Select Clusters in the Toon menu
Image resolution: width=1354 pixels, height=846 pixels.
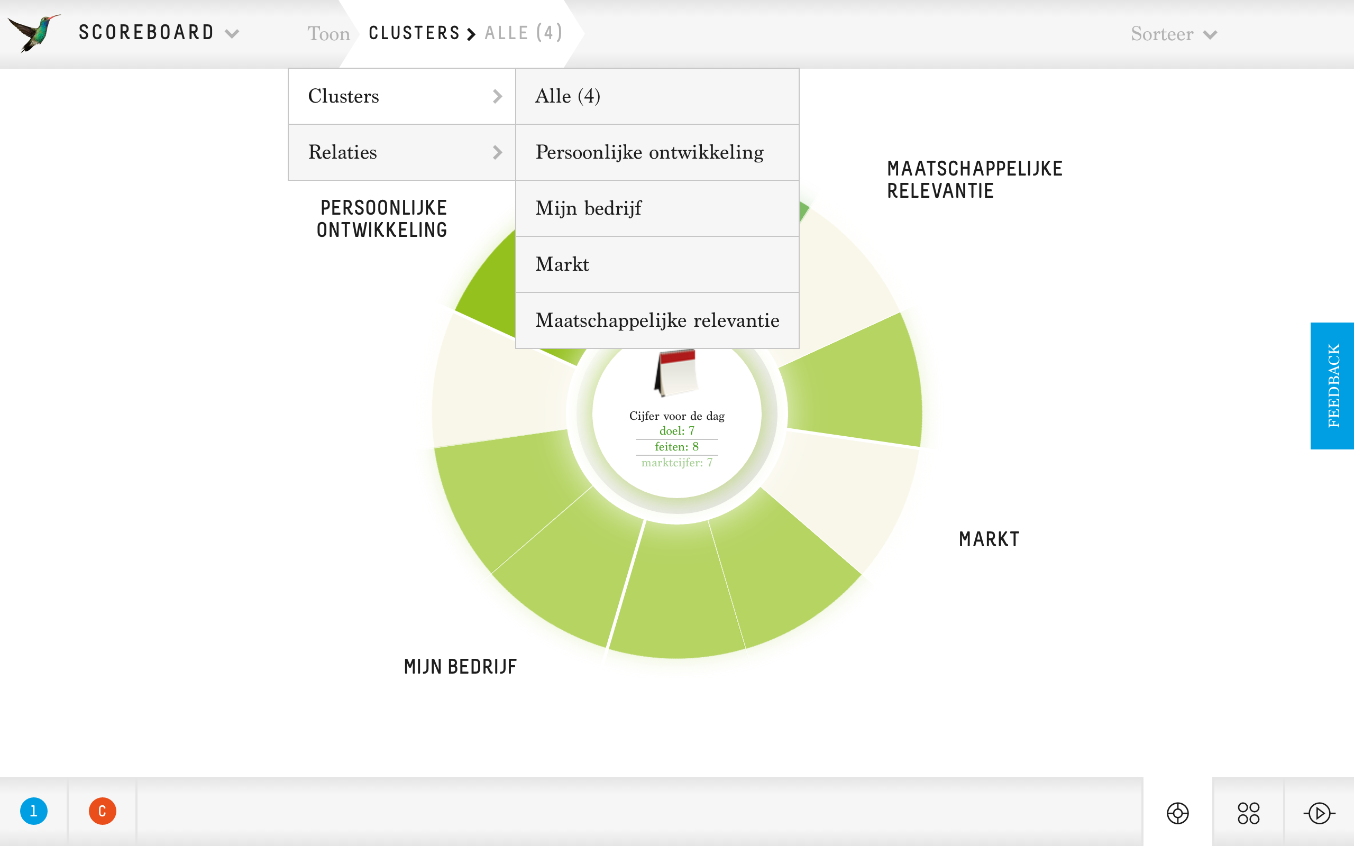coord(402,96)
